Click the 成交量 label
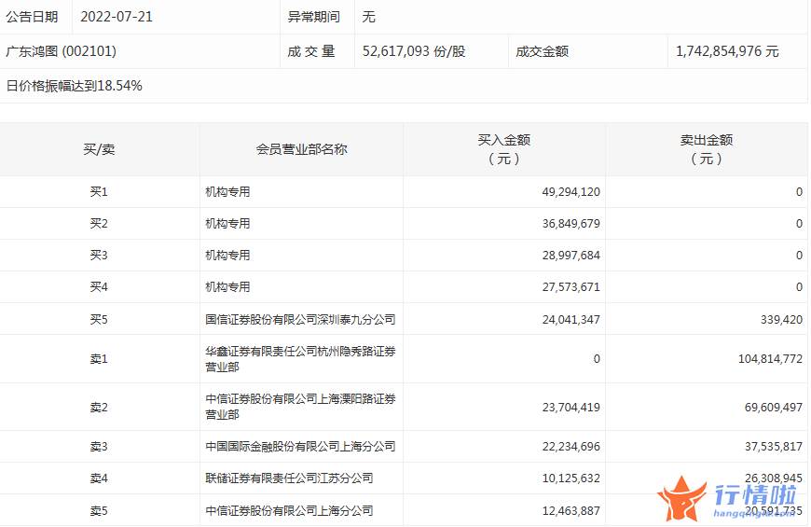The width and height of the screenshot is (811, 527). 311,51
